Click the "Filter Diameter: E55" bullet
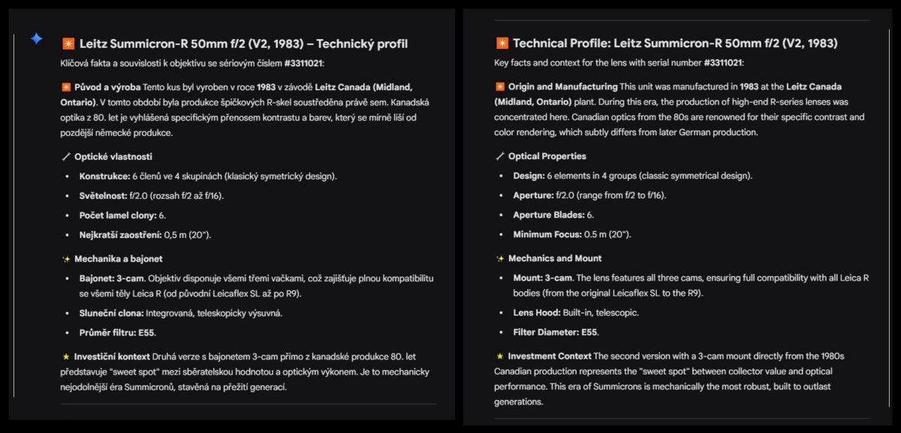 pyautogui.click(x=556, y=332)
